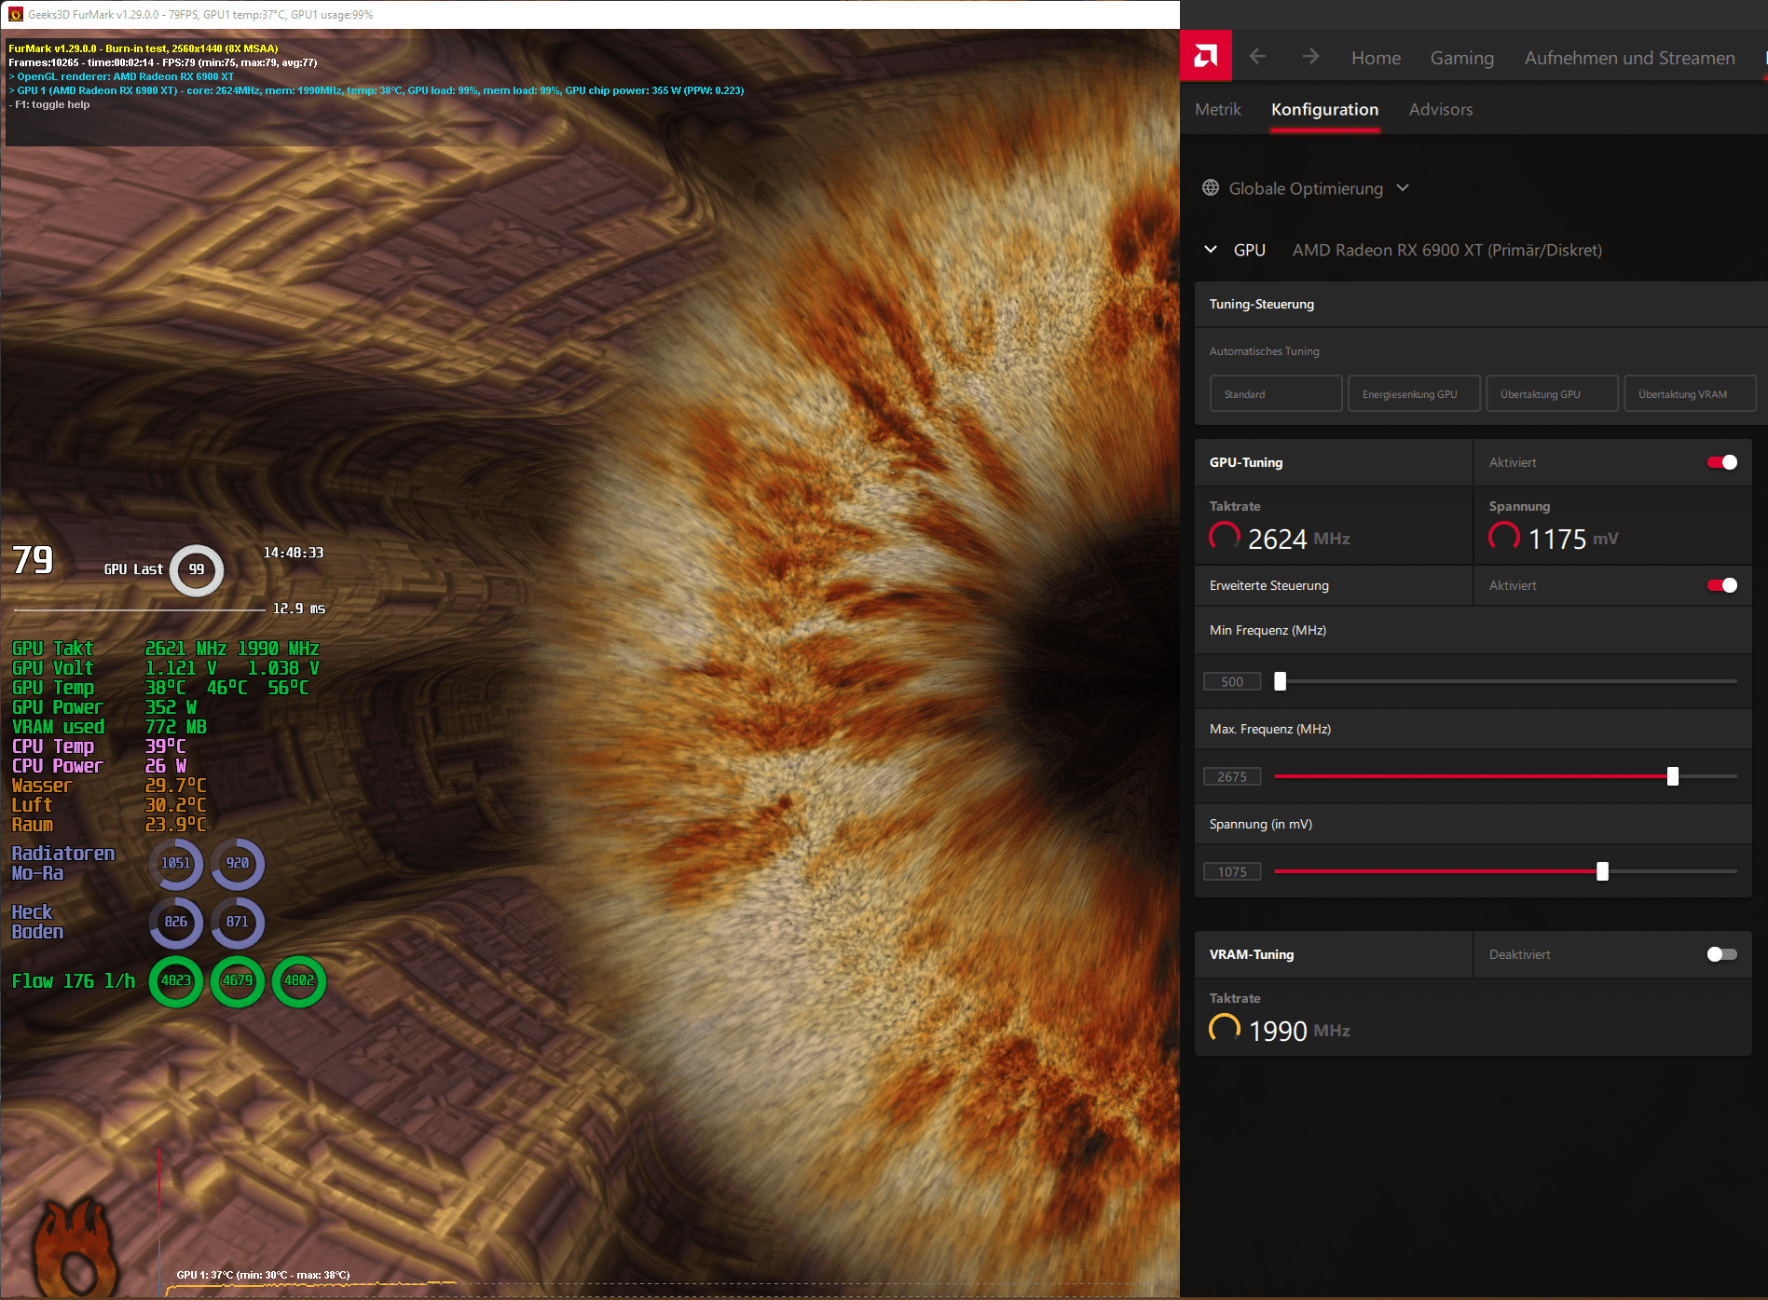Open the Home menu
Screen dimensions: 1768x1300
click(1376, 58)
